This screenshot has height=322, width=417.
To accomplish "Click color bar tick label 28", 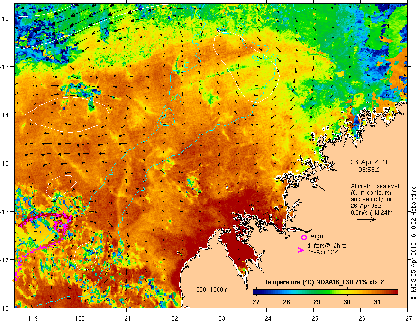I will coord(286,302).
